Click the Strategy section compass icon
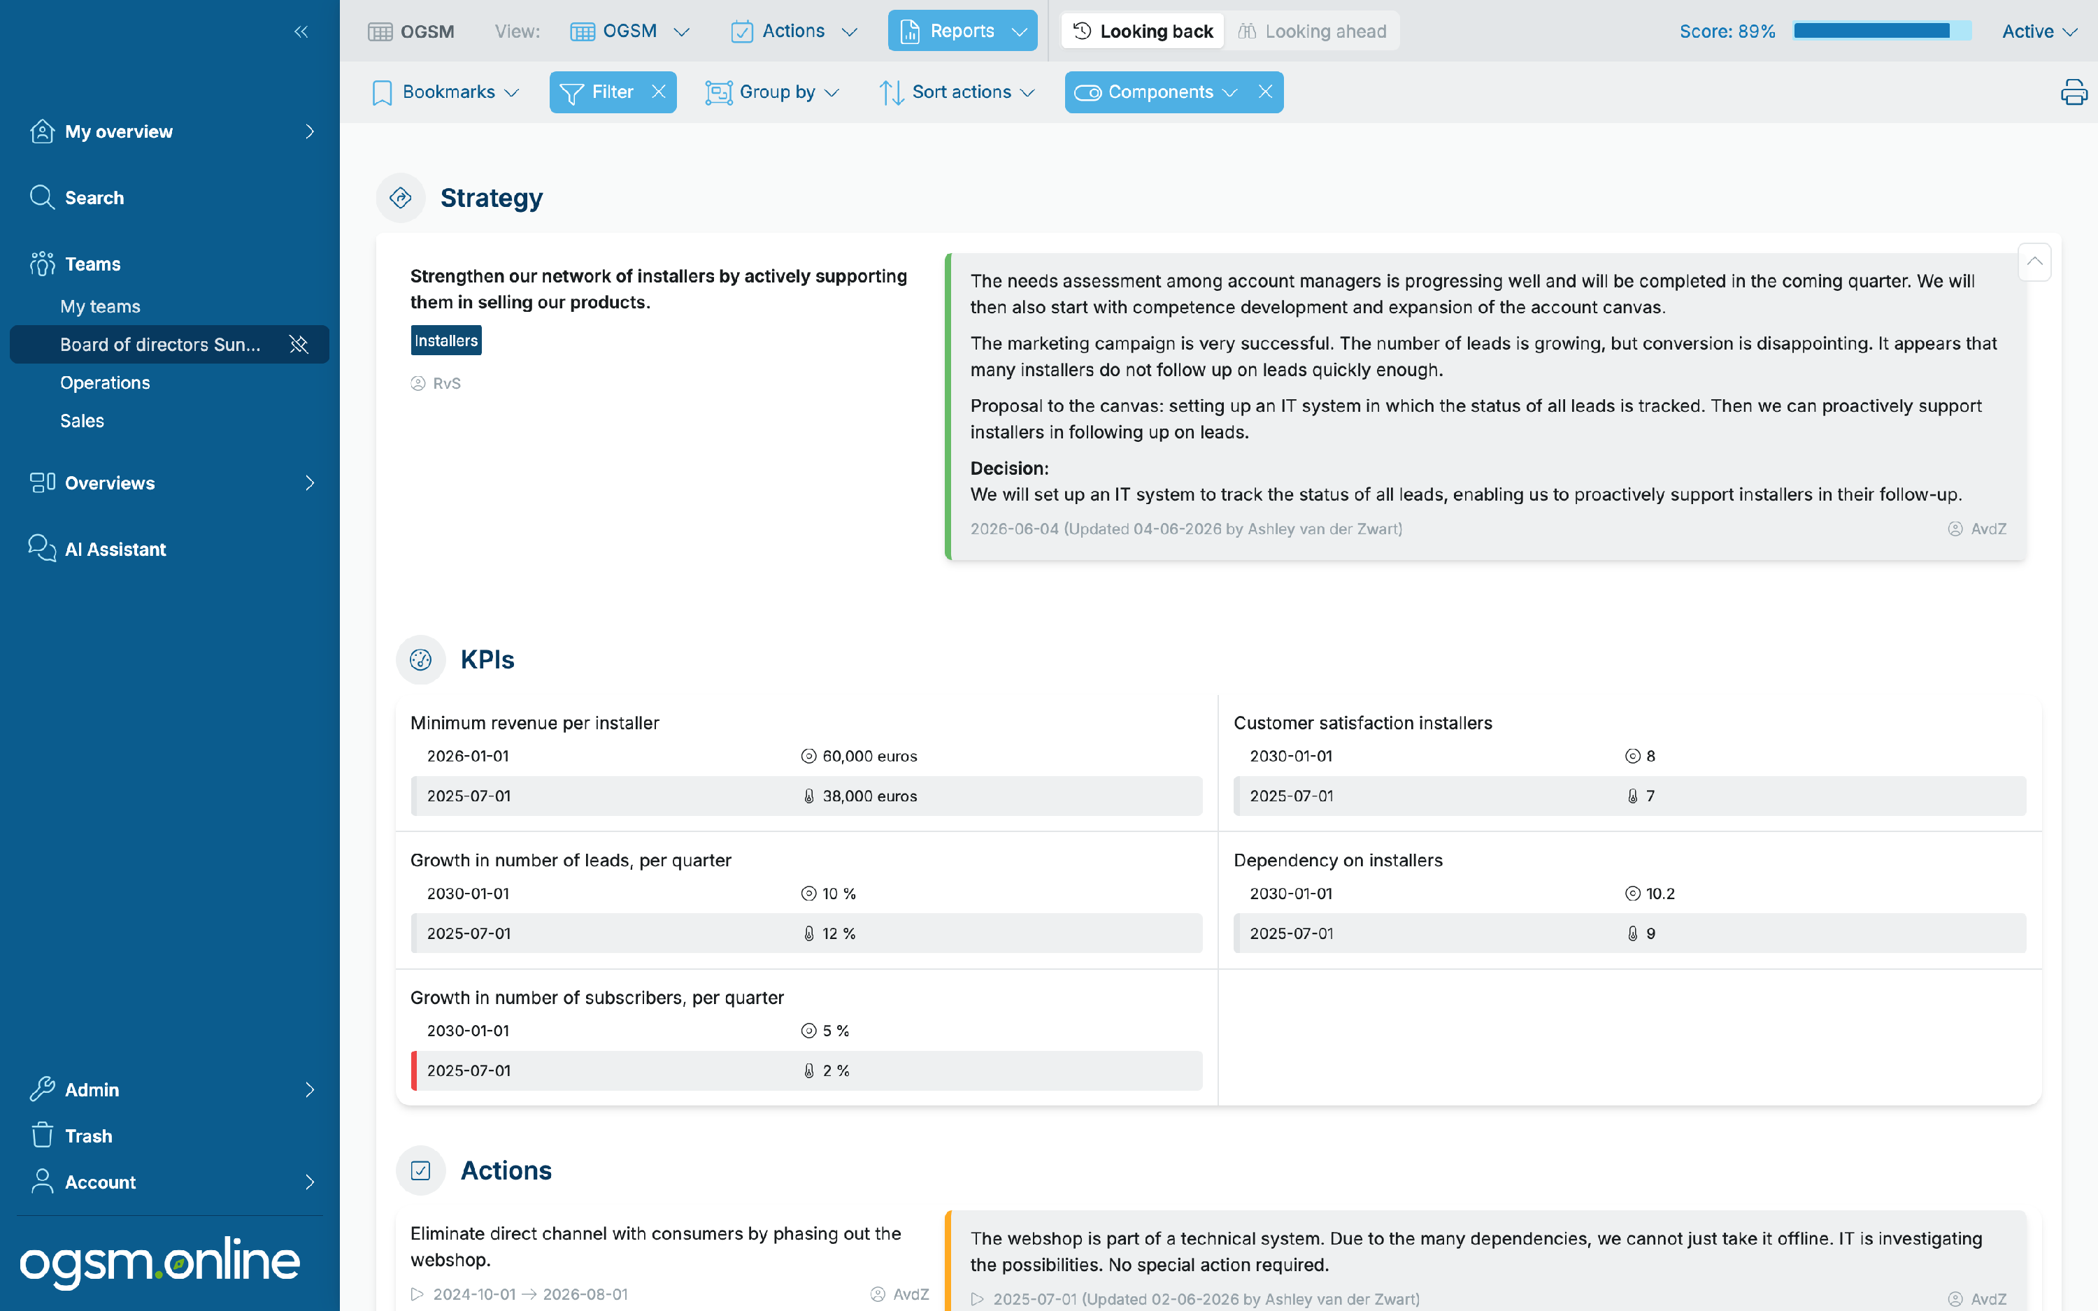The height and width of the screenshot is (1311, 2098). tap(401, 198)
